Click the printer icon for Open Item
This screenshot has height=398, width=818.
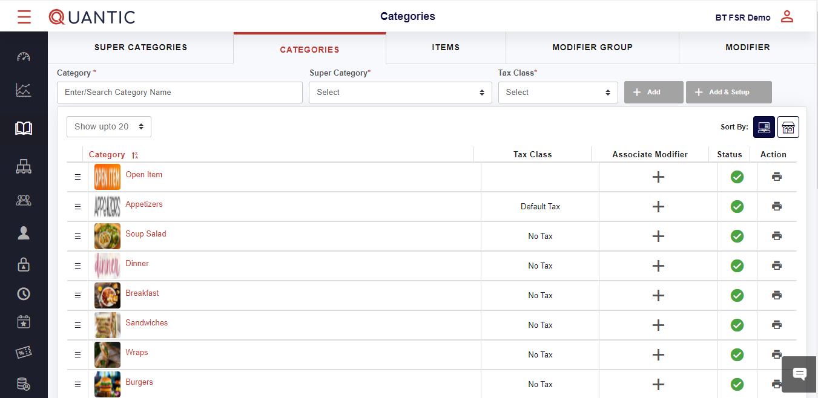(x=777, y=177)
